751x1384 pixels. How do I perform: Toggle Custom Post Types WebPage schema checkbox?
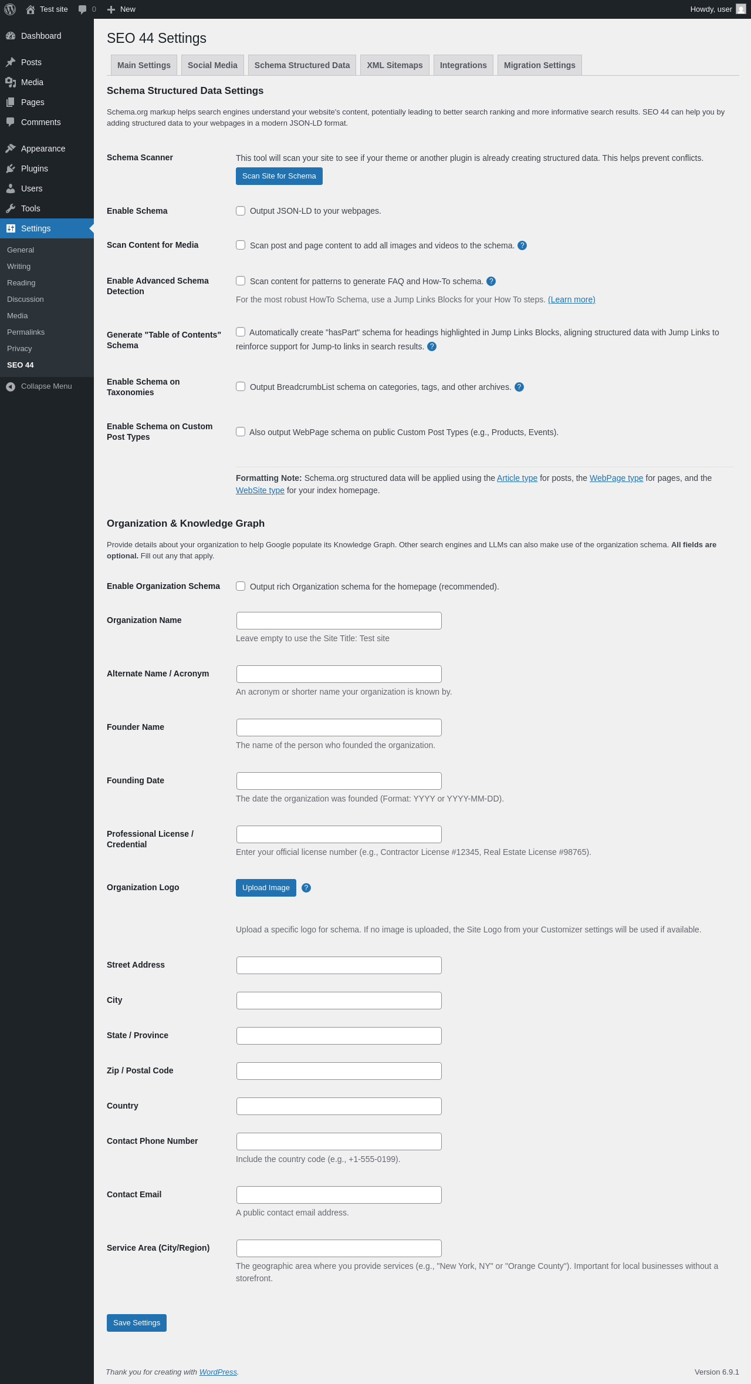241,432
